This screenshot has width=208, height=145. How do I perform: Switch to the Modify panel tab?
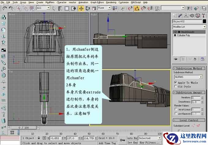point(180,16)
